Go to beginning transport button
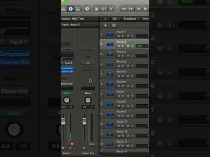Image resolution: width=210 pixels, height=157 pixels. pos(138,9)
